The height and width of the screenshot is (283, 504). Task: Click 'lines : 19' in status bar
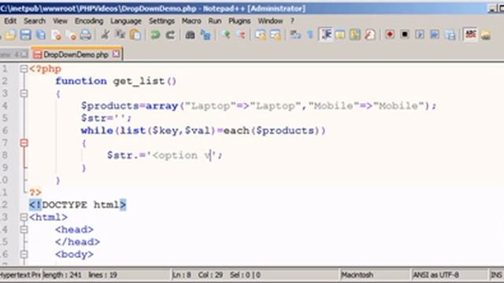pos(102,275)
